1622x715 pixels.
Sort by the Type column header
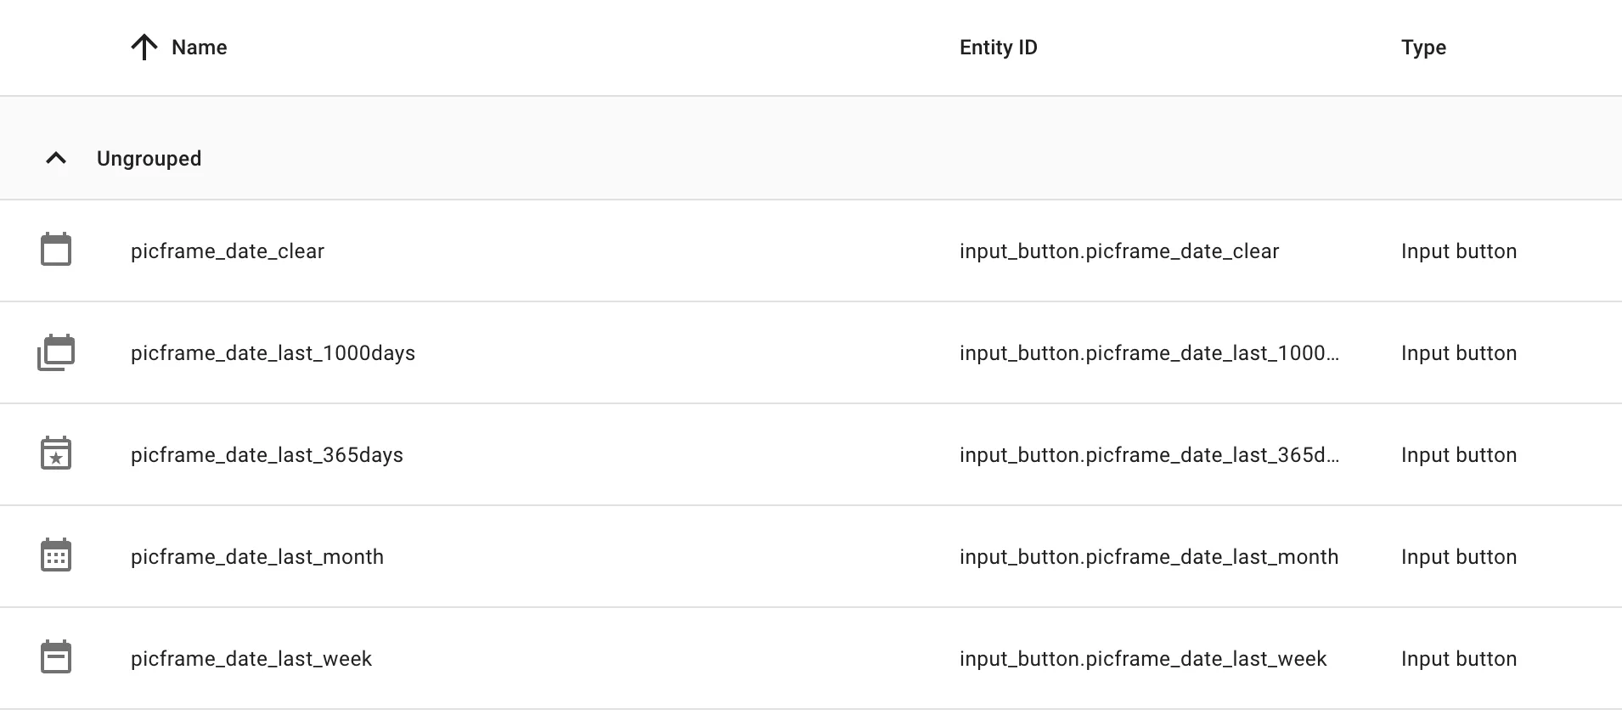(1423, 48)
